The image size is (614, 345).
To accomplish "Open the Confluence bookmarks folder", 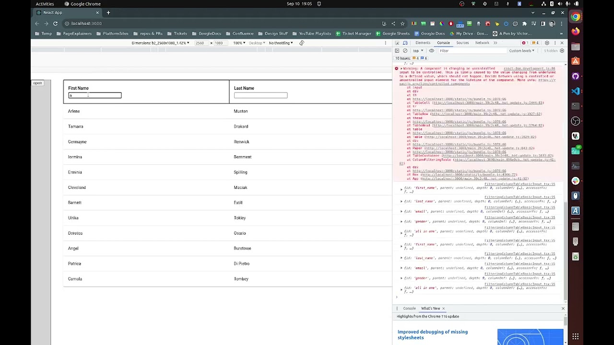I will click(x=239, y=34).
